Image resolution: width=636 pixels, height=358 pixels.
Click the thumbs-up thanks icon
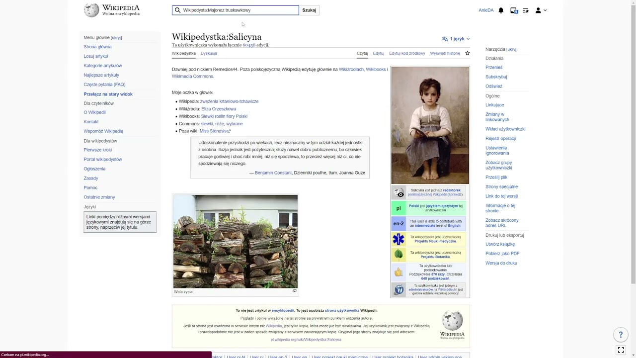click(x=398, y=272)
